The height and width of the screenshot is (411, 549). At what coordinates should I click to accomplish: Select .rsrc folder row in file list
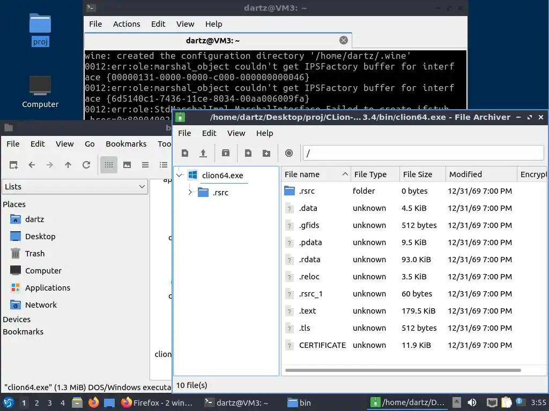(414, 191)
